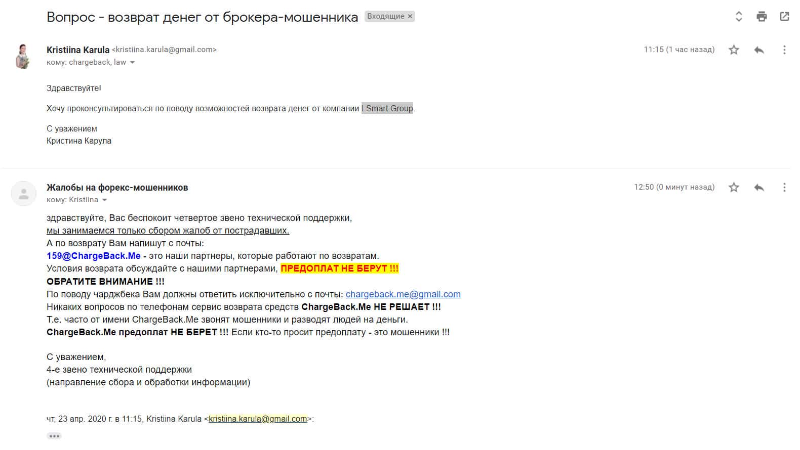Screen dimensions: 800x450
Task: Click the sender name Жалобы на форекс-мошенников
Action: point(117,188)
